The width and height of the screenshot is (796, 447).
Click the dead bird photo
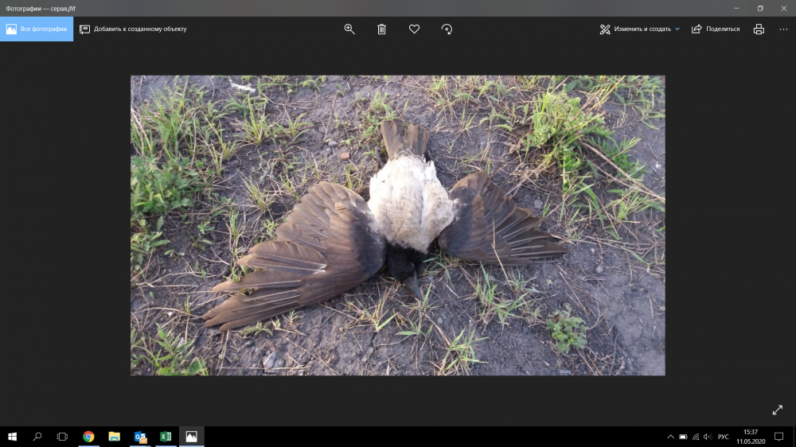397,225
